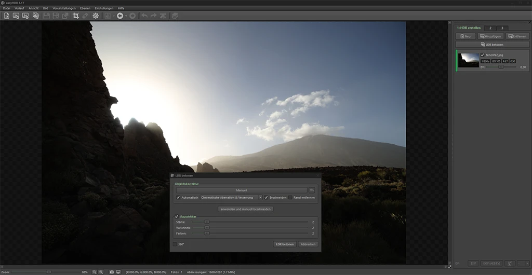532x275 pixels.
Task: Click the new document icon in toolbar
Action: 7,16
